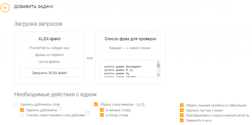Uncheck the "Удалить дубликаты" checkbox
Image resolution: width=252 pixels, height=125 pixels.
tap(22, 110)
